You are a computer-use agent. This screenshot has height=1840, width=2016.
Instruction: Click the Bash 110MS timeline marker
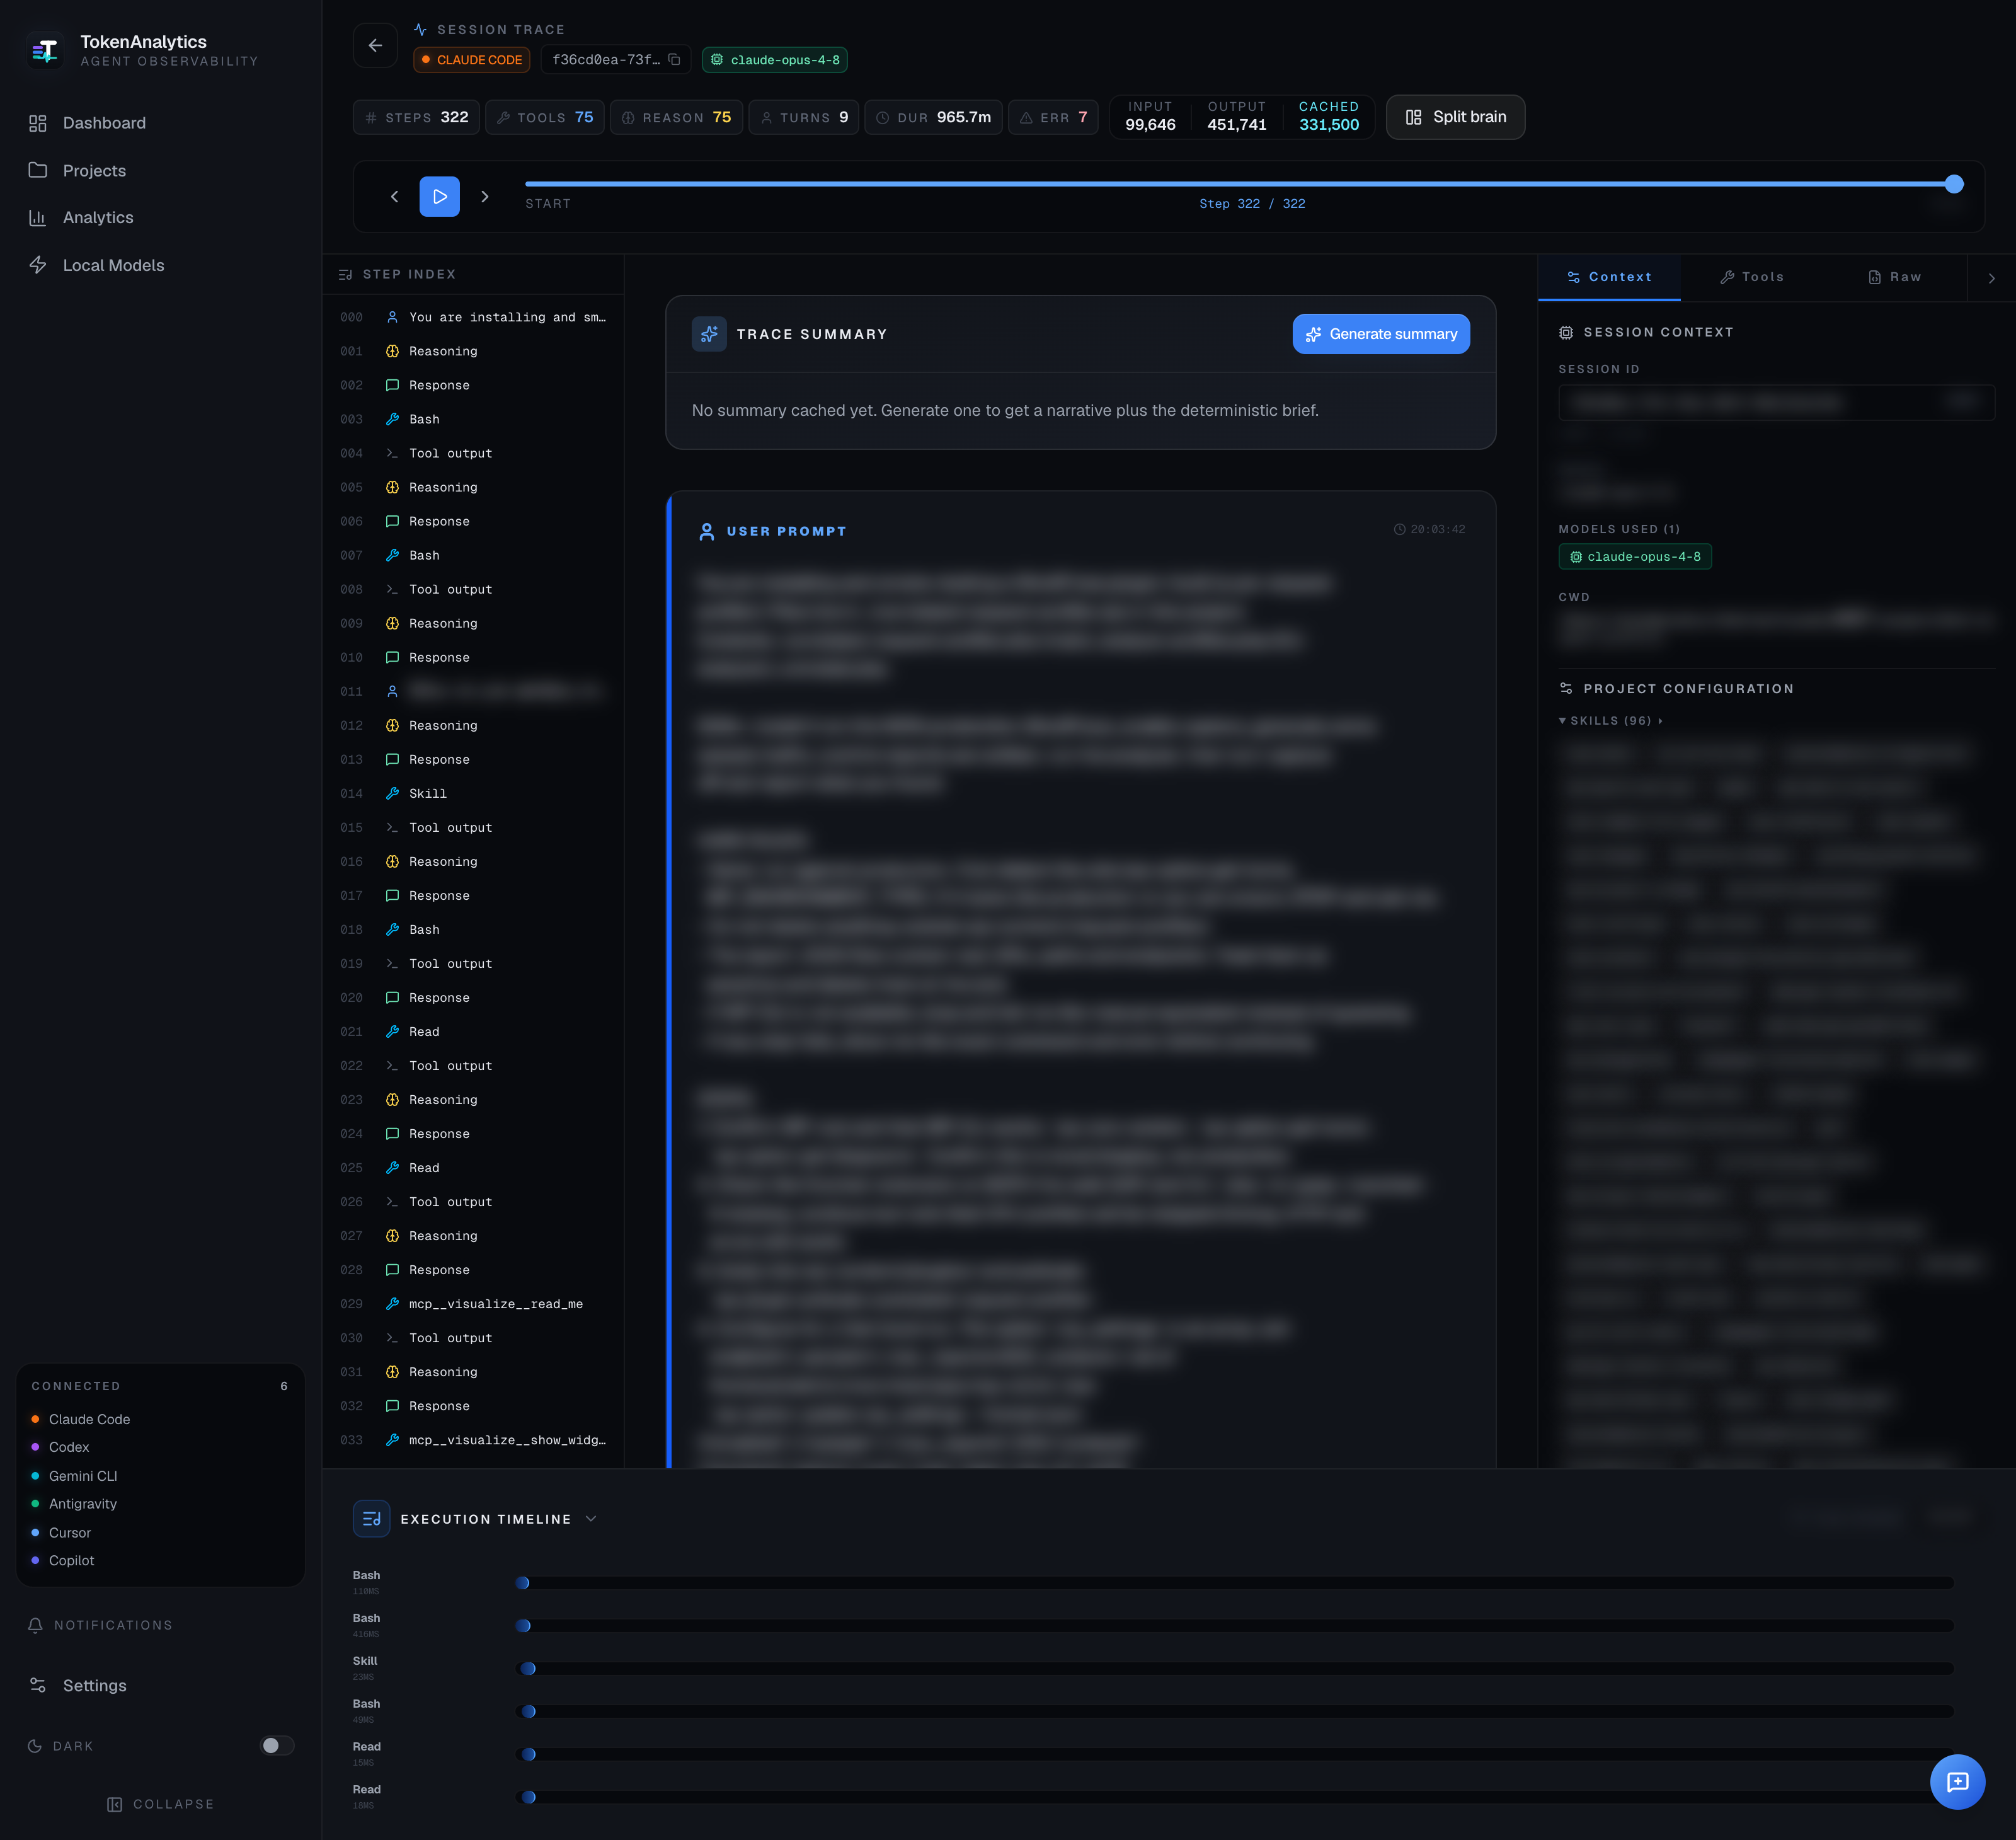click(523, 1583)
